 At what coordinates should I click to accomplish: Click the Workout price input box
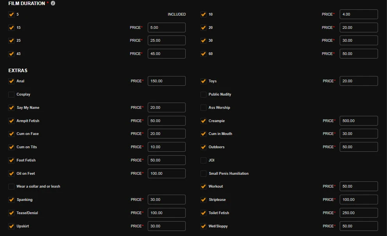coord(358,186)
